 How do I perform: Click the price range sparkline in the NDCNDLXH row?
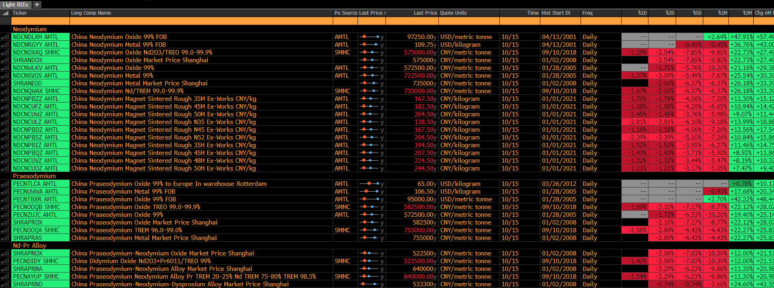coord(370,37)
